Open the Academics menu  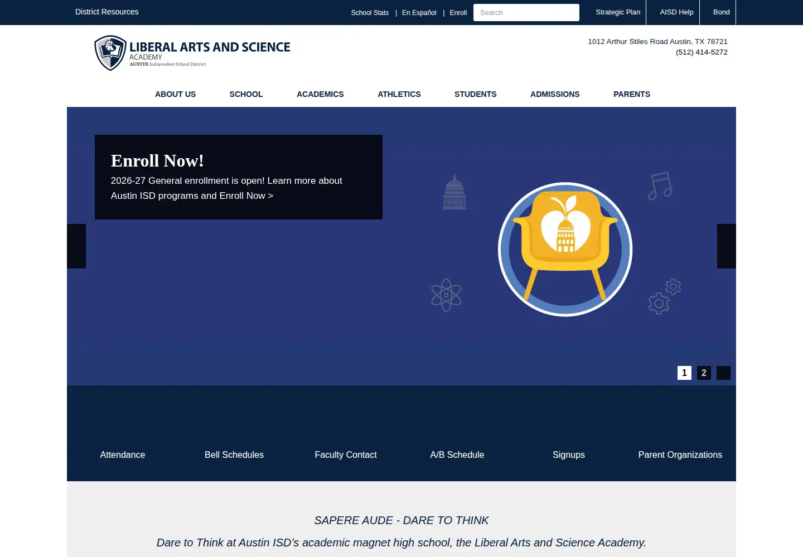click(320, 94)
